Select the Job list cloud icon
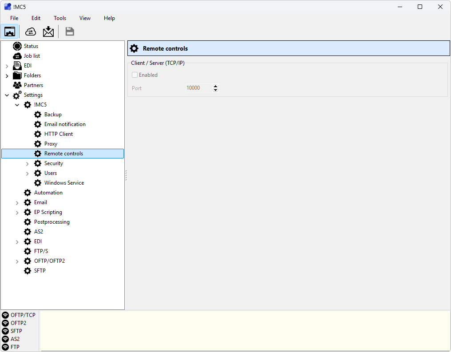Image resolution: width=451 pixels, height=352 pixels. (17, 56)
